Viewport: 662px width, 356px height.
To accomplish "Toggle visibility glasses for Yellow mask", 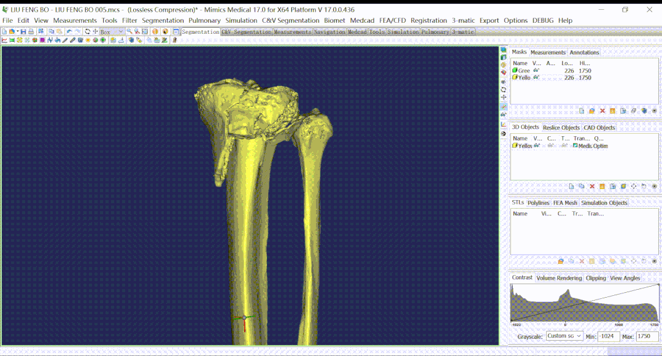I will click(x=536, y=78).
